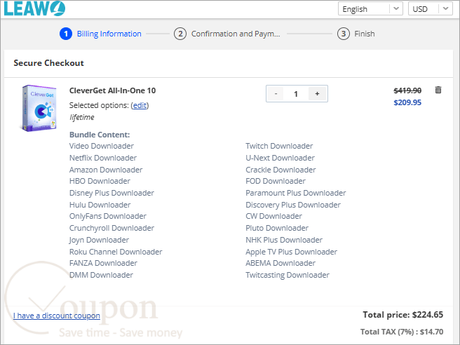The height and width of the screenshot is (345, 460).
Task: Click the Disney Plus Downloader entry
Action: tap(111, 193)
